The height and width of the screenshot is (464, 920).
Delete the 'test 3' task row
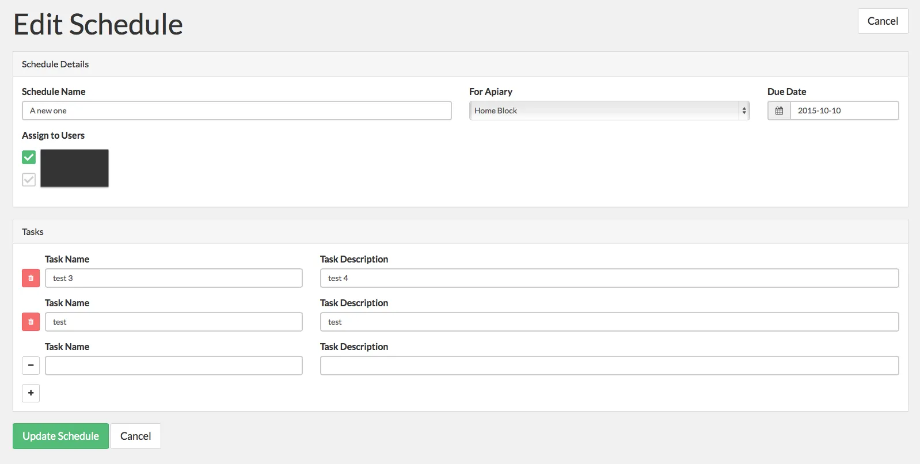pyautogui.click(x=31, y=278)
